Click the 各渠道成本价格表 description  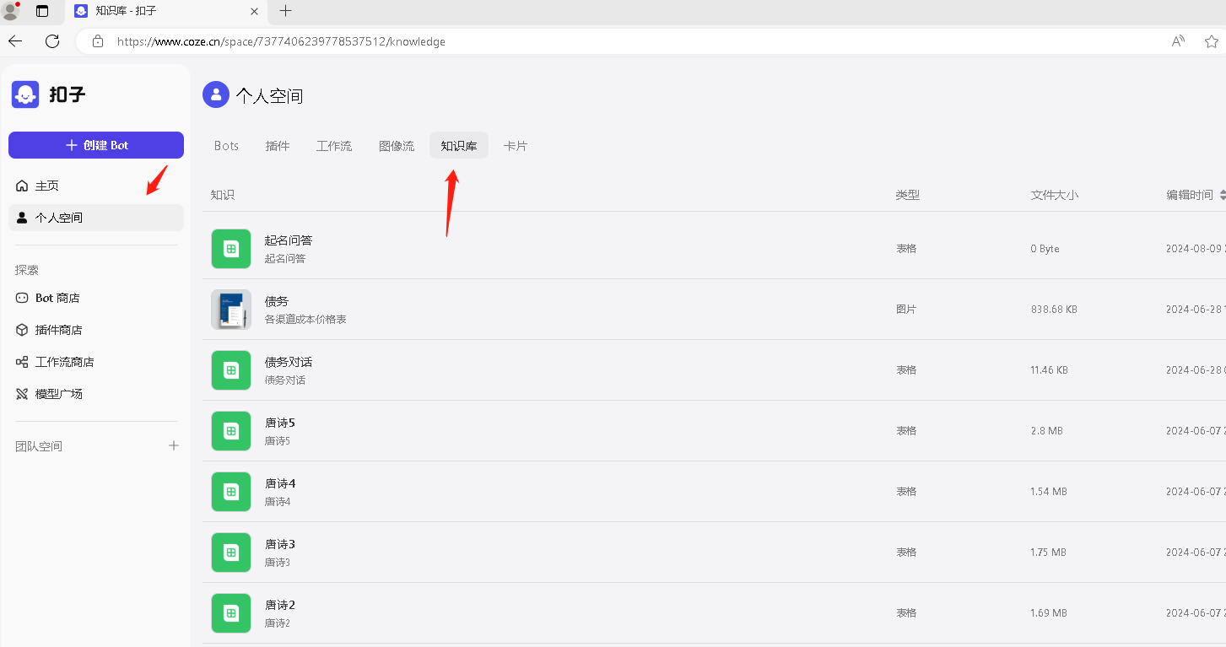point(305,320)
